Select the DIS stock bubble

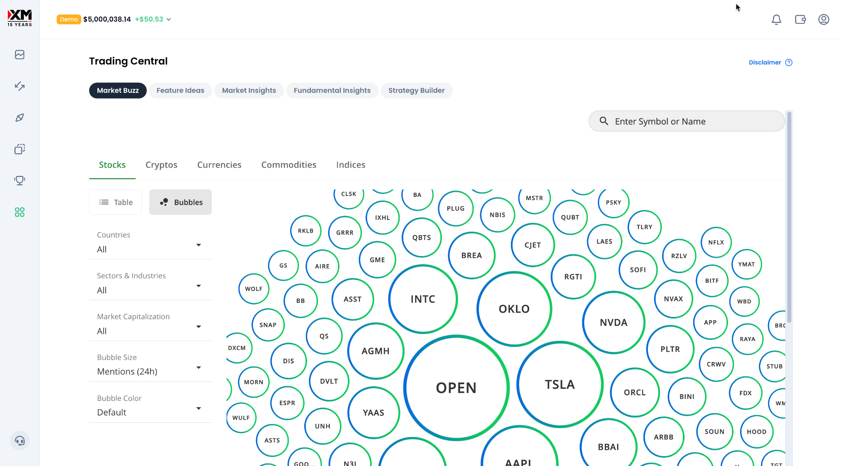[289, 361]
